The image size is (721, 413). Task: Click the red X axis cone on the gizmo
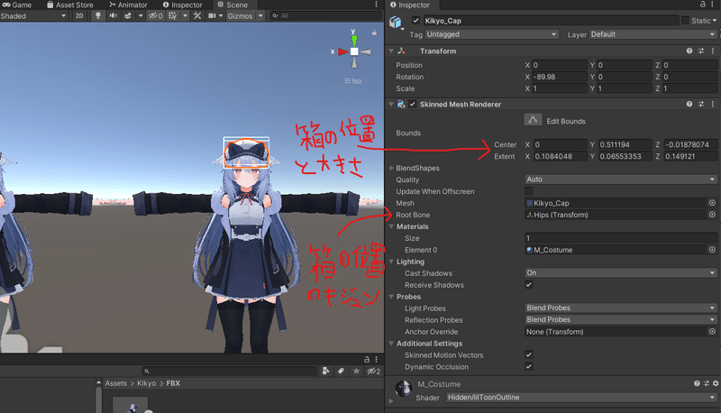tap(343, 51)
